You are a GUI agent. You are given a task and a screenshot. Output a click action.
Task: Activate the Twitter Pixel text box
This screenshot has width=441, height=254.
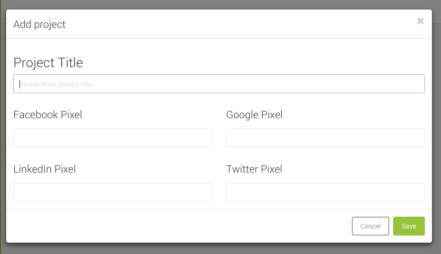click(325, 193)
